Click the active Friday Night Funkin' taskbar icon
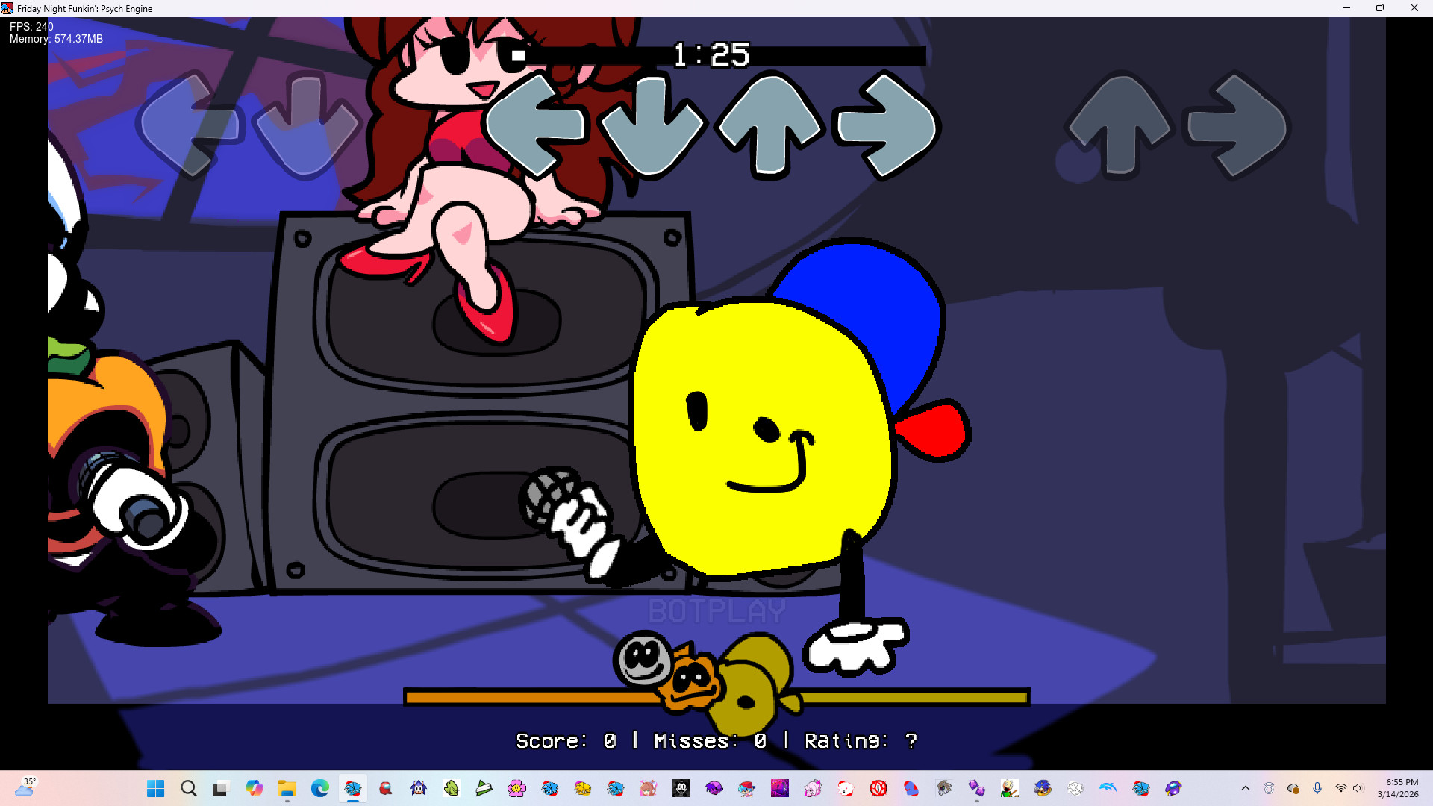Viewport: 1433px width, 806px height. point(352,788)
